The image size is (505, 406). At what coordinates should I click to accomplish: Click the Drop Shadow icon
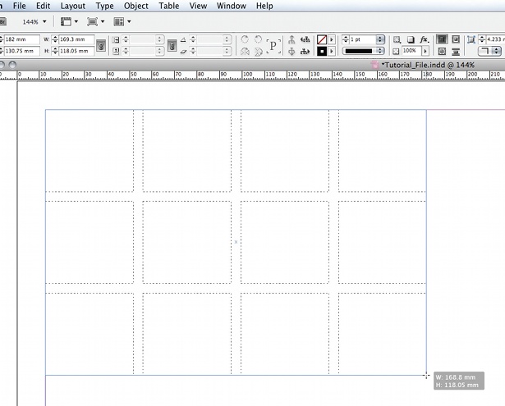point(411,39)
